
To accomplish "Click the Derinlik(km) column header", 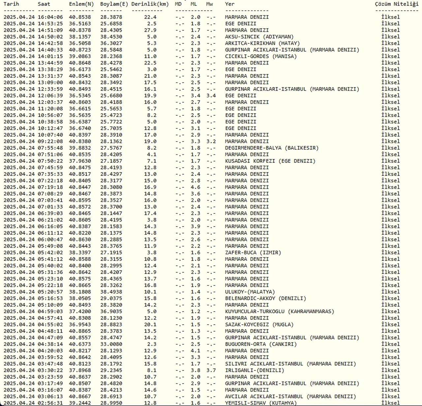I will (150, 4).
